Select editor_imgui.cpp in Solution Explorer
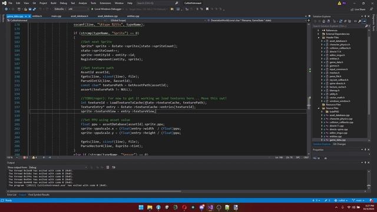377x212 pixels. [x=338, y=133]
